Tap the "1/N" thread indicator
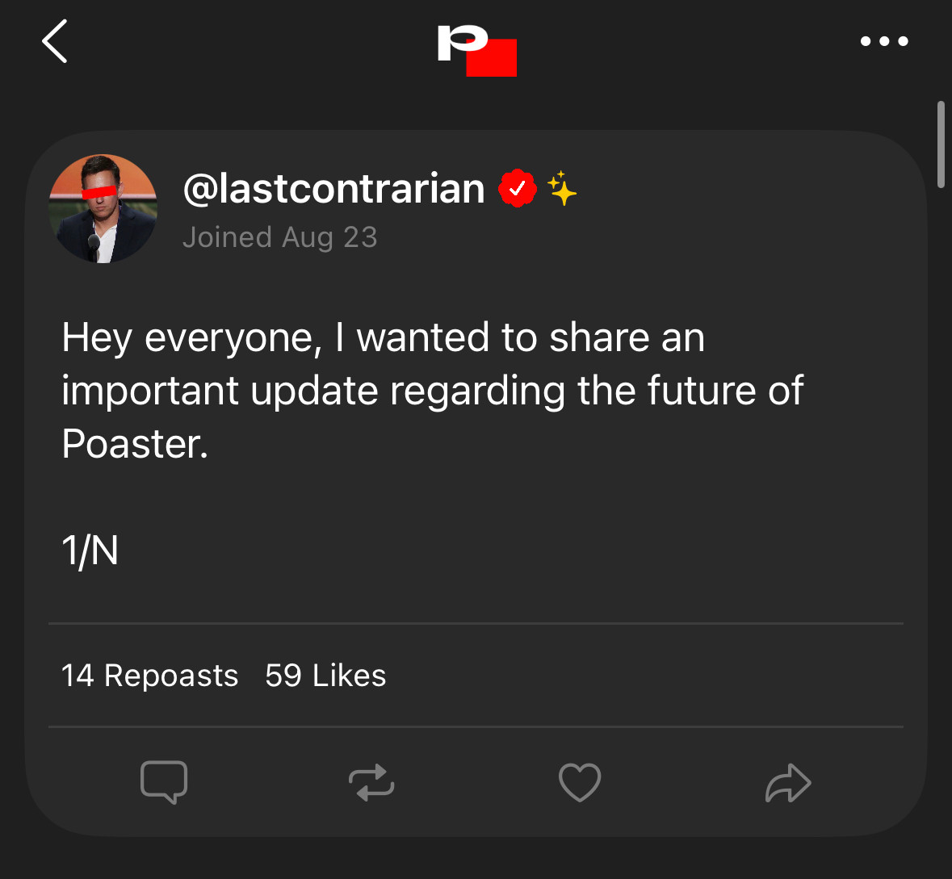Screen dimensions: 952x879 (x=90, y=551)
